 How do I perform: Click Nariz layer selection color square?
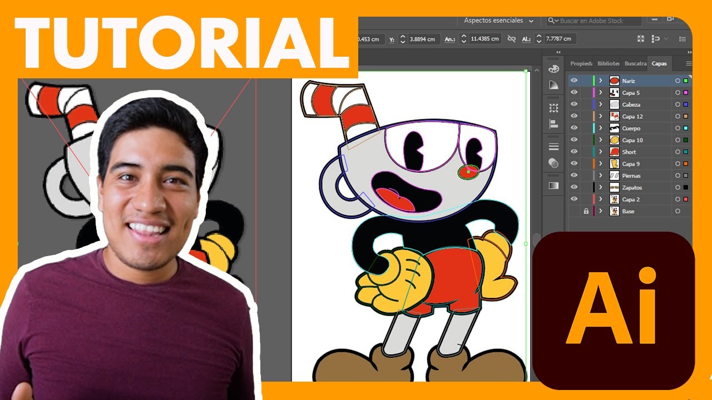686,81
